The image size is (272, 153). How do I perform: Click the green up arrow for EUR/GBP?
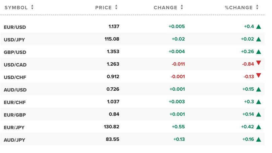(259, 114)
